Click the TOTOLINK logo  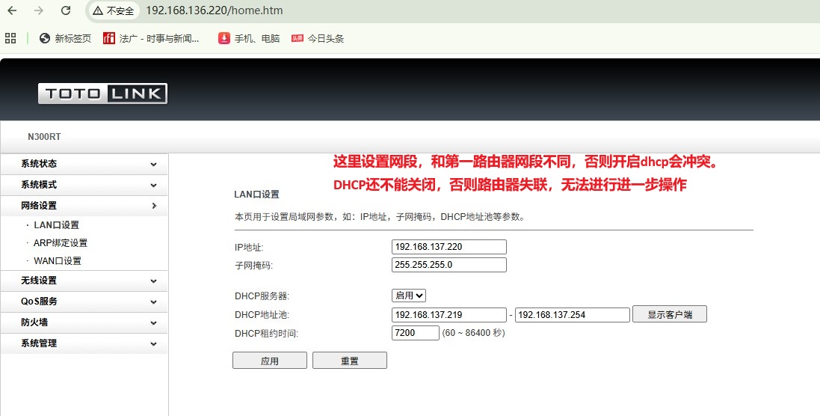[102, 94]
